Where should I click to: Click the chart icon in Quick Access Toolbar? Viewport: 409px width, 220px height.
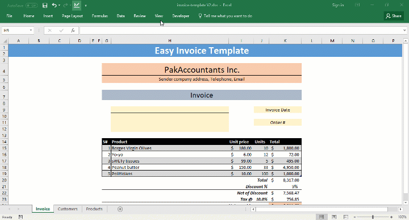point(77,5)
